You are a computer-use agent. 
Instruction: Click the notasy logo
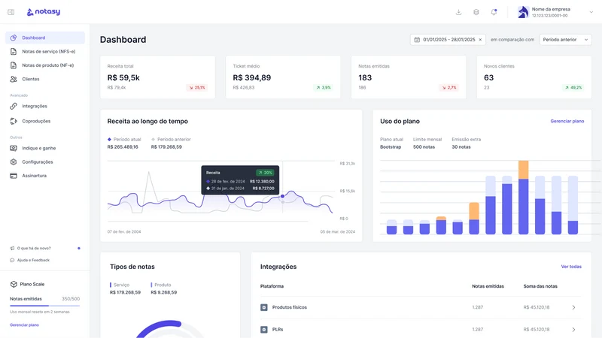[44, 12]
